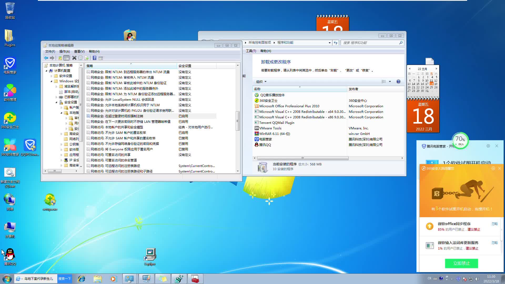Click the green 立即禁止 button

click(x=461, y=263)
